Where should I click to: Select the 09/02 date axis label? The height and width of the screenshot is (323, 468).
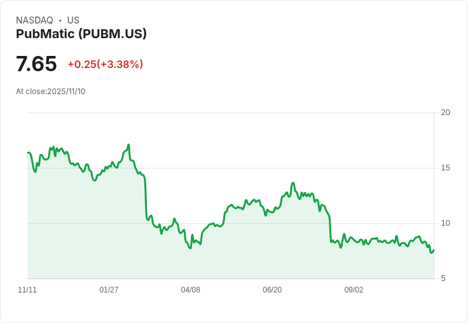pyautogui.click(x=354, y=290)
